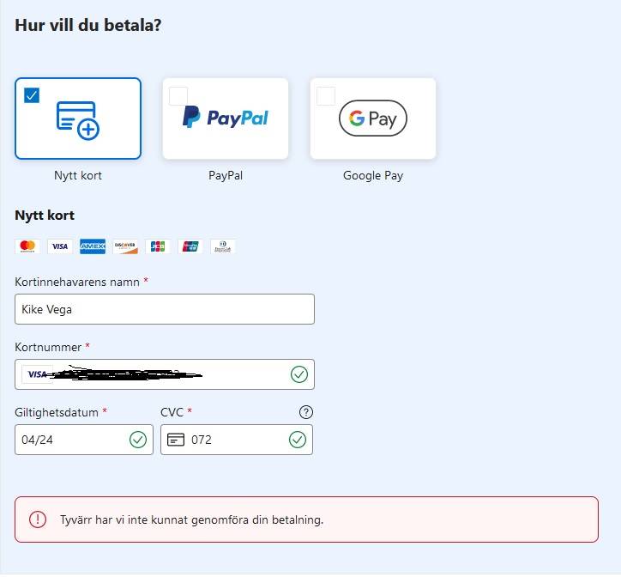Click the error alert exclamation icon
This screenshot has height=577, width=621.
pyautogui.click(x=38, y=519)
